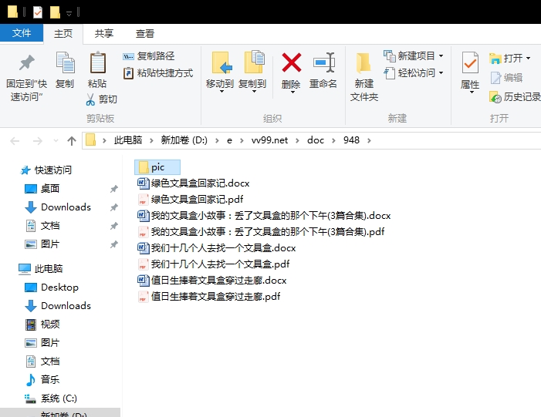Viewport: 541px width, 417px height.
Task: Select Copy path command
Action: (x=149, y=56)
